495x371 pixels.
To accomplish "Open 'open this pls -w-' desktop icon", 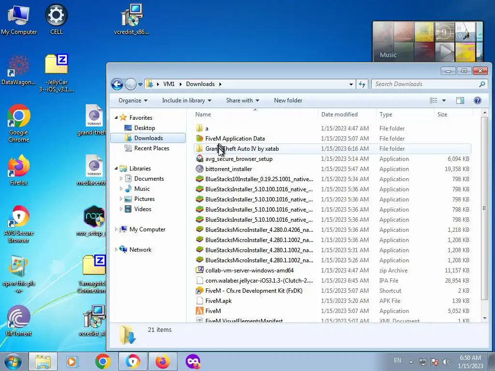I will click(19, 274).
